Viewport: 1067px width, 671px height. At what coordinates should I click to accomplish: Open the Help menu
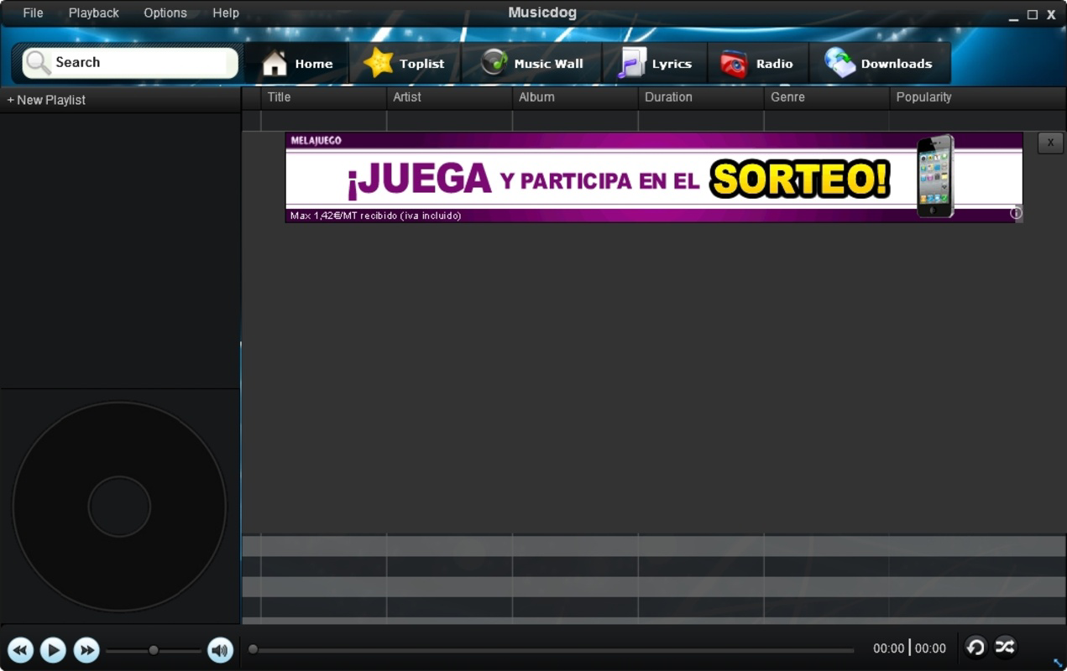226,13
